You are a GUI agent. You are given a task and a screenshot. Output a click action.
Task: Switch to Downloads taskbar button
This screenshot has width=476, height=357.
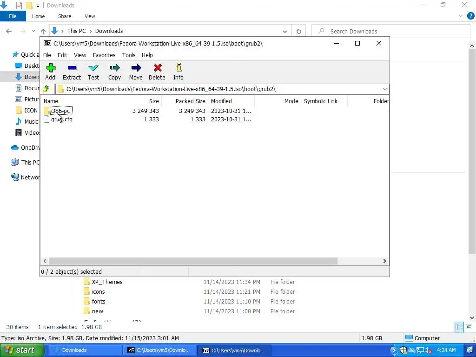pos(85,350)
